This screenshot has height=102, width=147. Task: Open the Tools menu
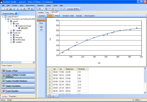pos(55,5)
